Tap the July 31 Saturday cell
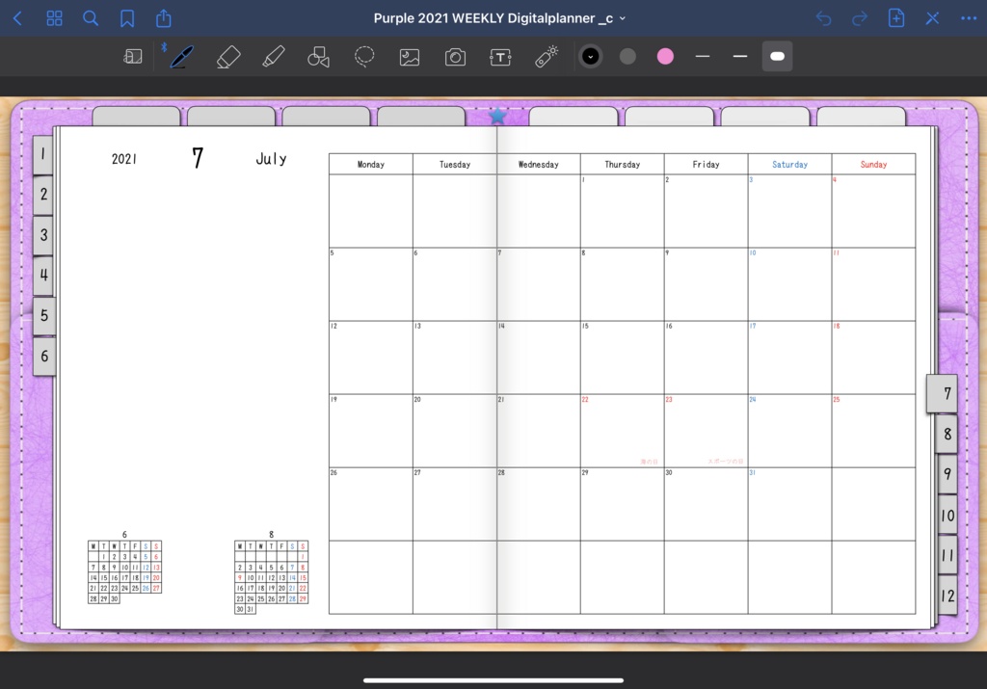Screen dimensions: 987x689 tap(789, 504)
